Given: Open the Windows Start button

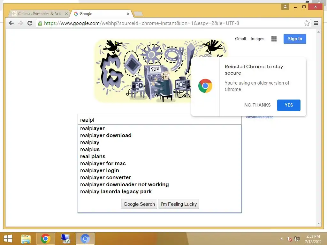Looking at the screenshot, I should point(8,239).
